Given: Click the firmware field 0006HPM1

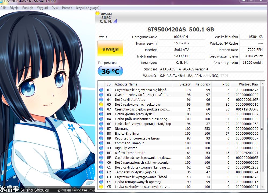Looking at the screenshot, I should 182,37.
